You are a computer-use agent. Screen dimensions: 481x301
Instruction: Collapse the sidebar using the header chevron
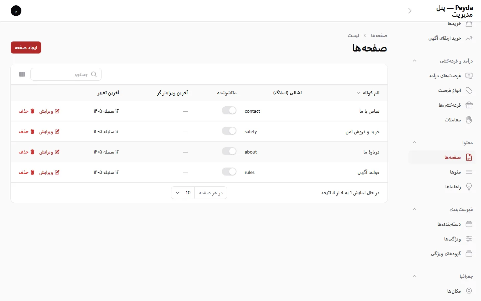[410, 11]
